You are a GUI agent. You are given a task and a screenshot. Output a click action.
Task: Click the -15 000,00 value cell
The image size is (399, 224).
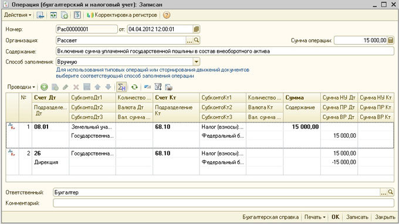(339, 162)
